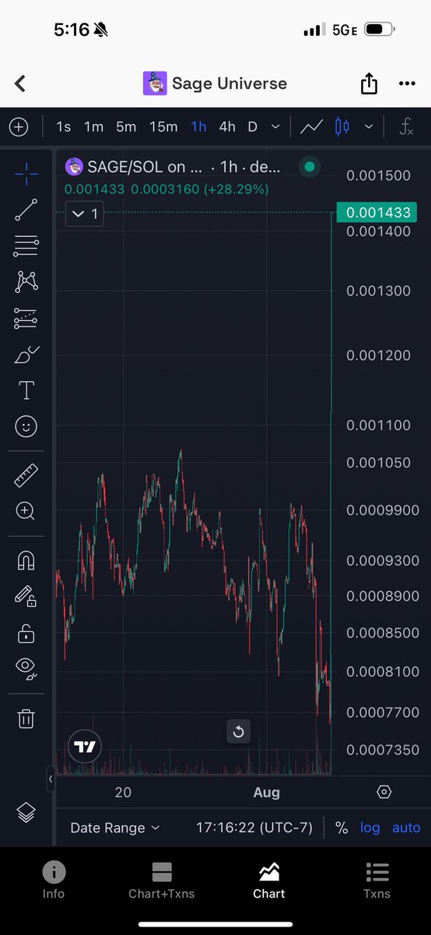This screenshot has width=431, height=935.
Task: Toggle stay in drawing mode pencil-lock
Action: [x=26, y=596]
